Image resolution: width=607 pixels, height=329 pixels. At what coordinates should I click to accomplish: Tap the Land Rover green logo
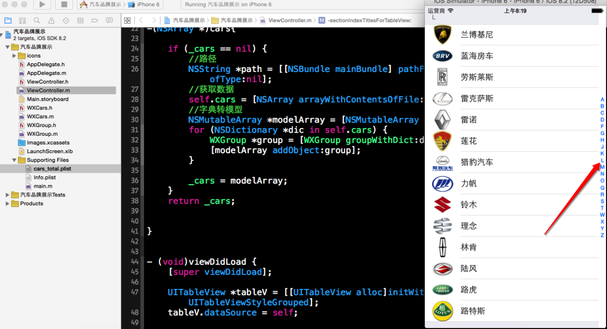442,289
